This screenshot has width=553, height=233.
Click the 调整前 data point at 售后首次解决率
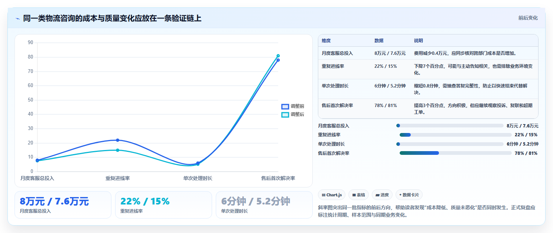(x=278, y=60)
